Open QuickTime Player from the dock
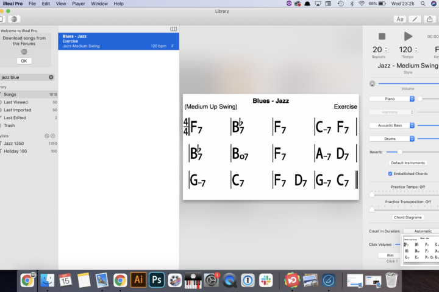This screenshot has width=439, height=292. click(x=230, y=280)
